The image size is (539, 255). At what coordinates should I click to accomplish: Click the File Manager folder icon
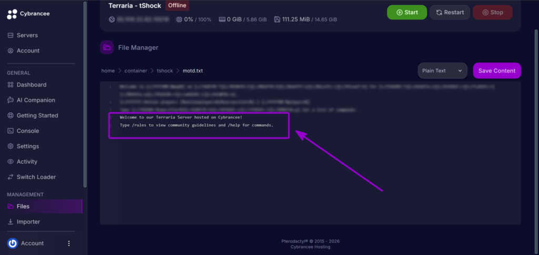(107, 47)
